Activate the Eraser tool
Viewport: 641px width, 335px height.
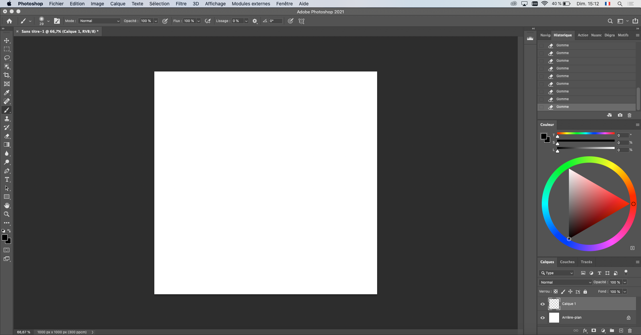[x=7, y=136]
